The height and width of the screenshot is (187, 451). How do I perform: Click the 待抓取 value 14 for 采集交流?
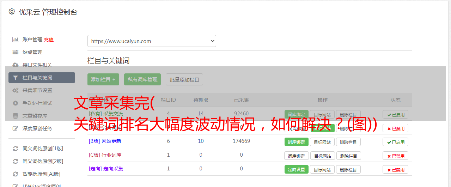coord(201,114)
